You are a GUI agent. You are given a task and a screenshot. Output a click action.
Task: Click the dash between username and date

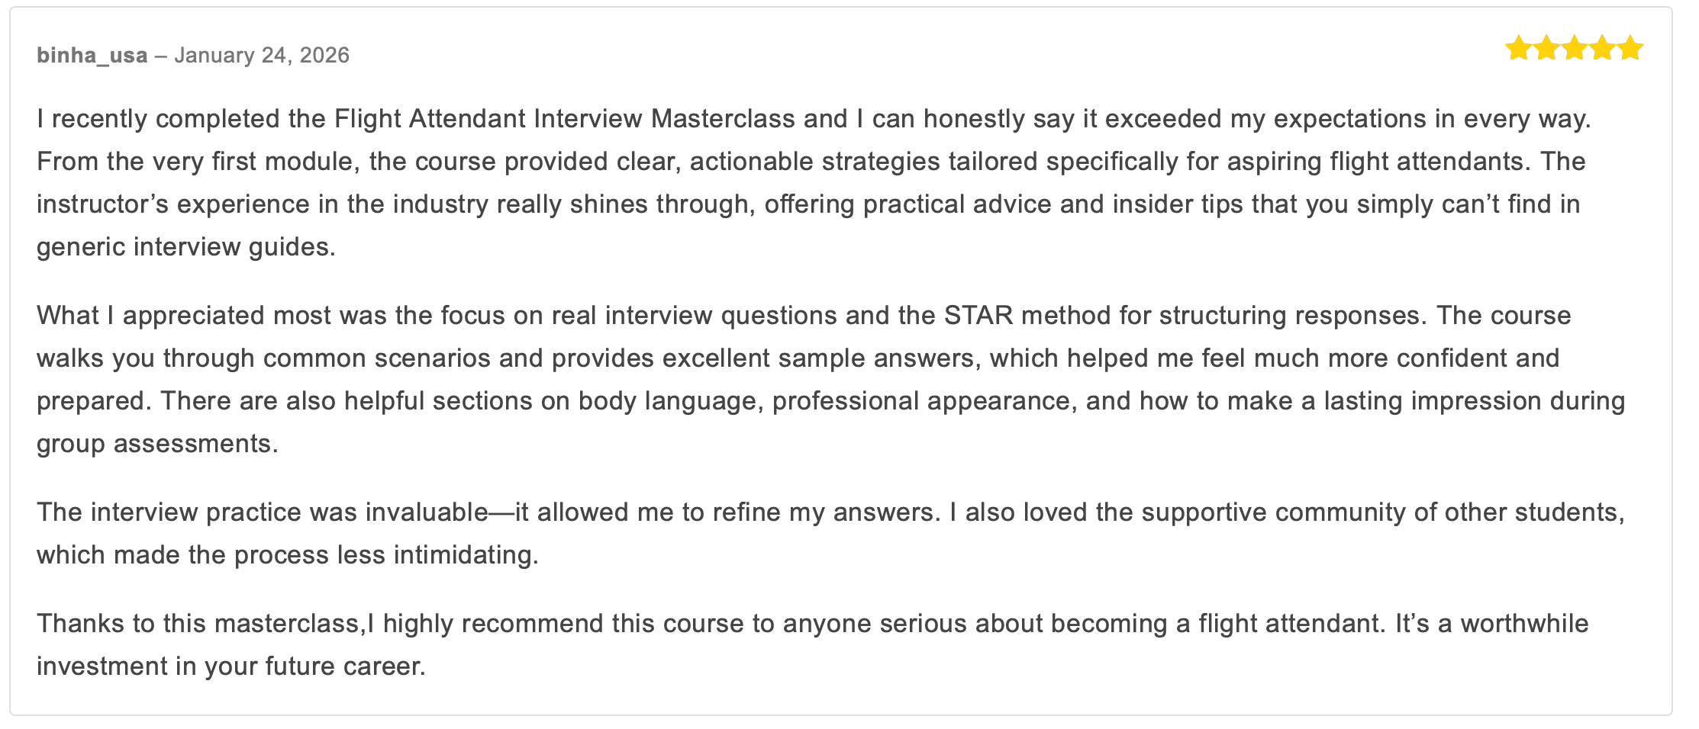[x=161, y=56]
